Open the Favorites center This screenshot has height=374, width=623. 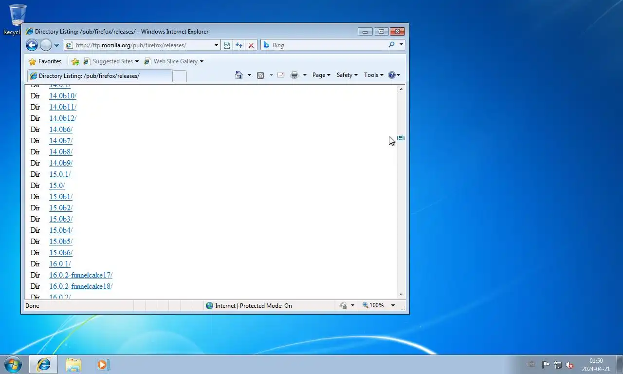coord(45,61)
